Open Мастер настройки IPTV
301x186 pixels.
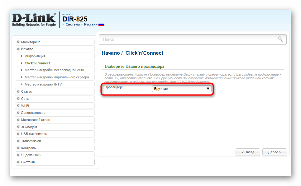pos(43,84)
